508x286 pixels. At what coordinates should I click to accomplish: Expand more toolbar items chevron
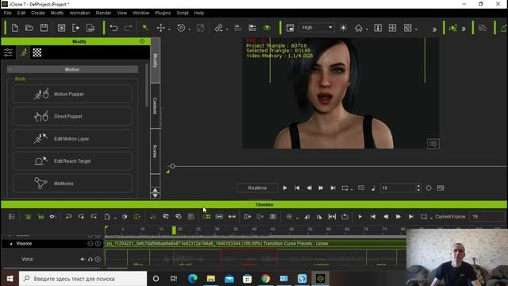click(434, 29)
